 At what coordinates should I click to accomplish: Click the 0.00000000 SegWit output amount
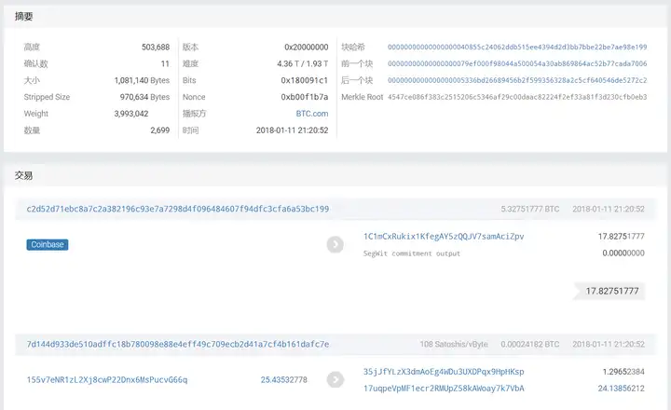623,253
